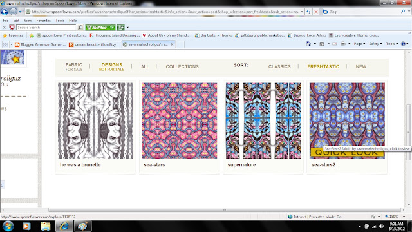Click the Home icon in command bar

point(308,44)
